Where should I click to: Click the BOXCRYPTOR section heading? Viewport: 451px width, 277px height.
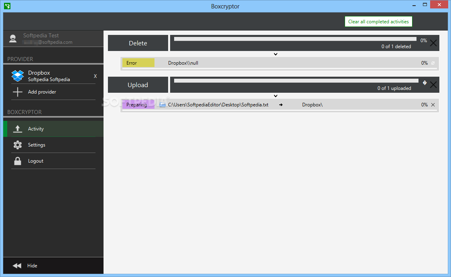coord(24,112)
